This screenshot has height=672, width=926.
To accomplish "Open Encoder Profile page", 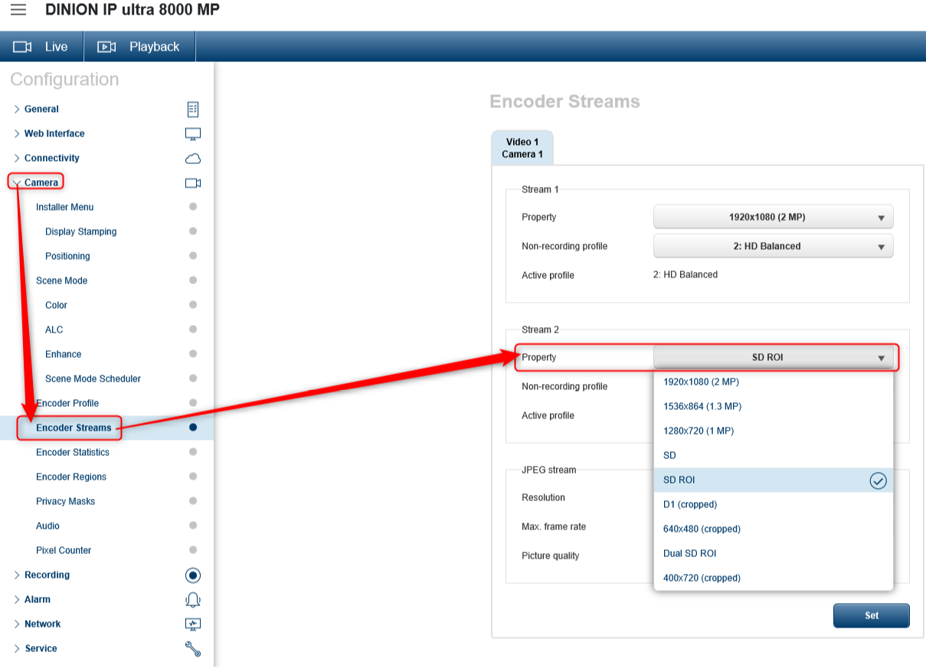I will coord(67,403).
